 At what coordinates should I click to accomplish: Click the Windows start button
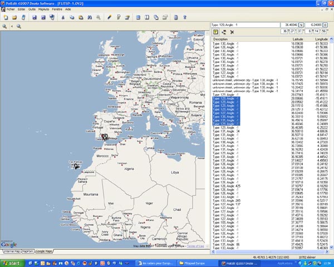[x=11, y=263]
